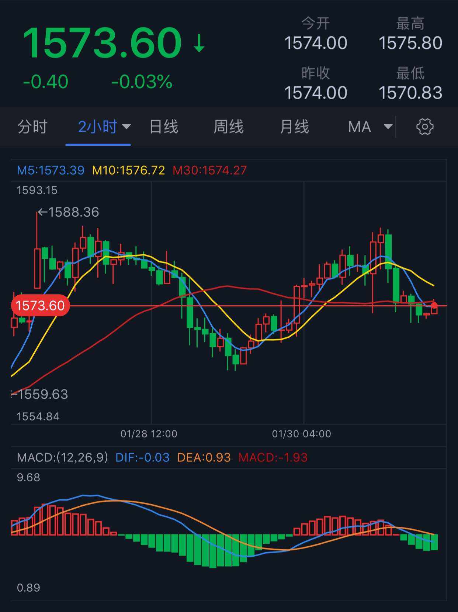Screen dimensions: 458x612
Task: Tap the 1593.15 upper axis value
Action: coord(37,190)
